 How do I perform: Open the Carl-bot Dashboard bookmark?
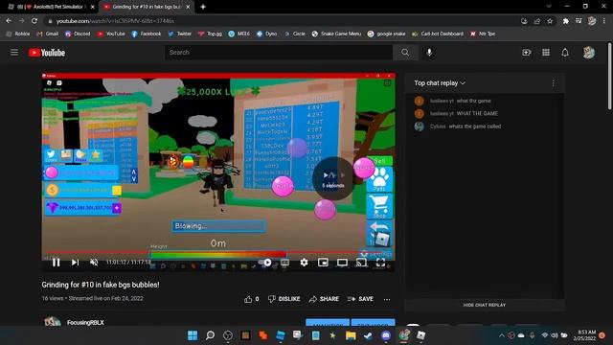pos(438,34)
